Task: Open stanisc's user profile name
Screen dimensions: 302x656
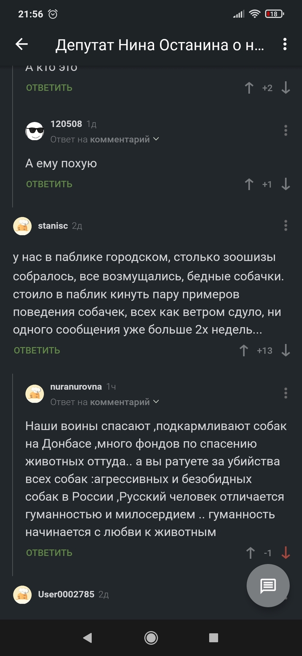Action: tap(53, 226)
